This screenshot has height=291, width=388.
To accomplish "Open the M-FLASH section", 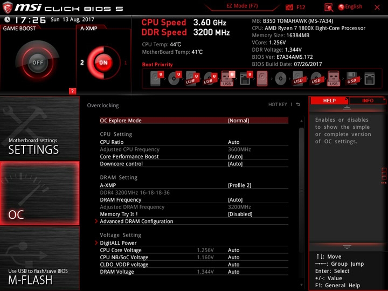I will point(39,259).
